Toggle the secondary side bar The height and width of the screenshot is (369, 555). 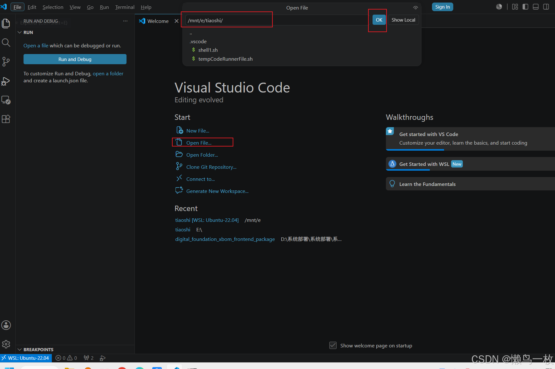coord(546,7)
